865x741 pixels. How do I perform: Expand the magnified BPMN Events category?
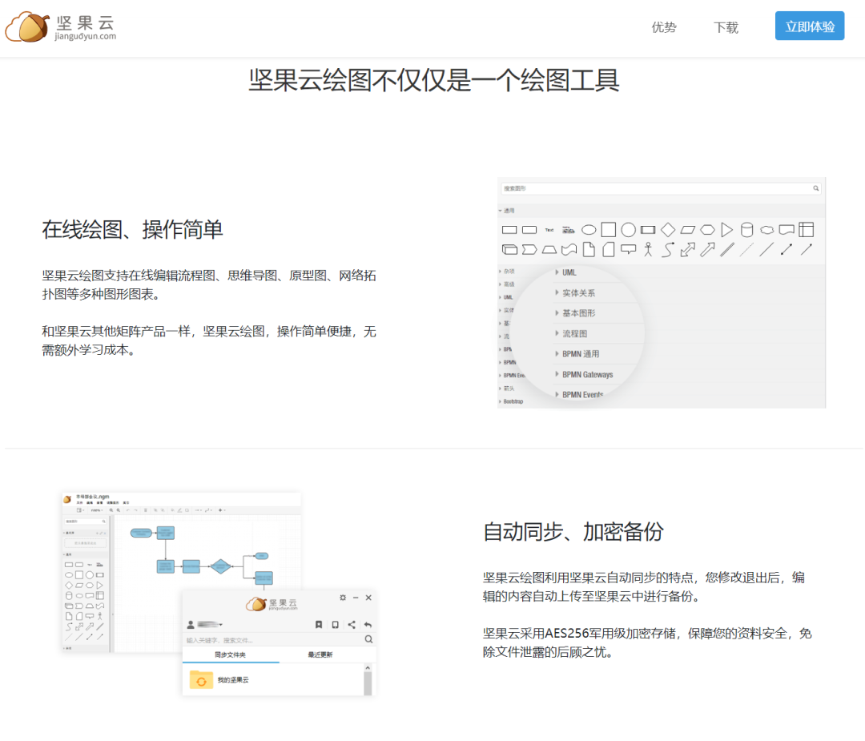(x=579, y=395)
